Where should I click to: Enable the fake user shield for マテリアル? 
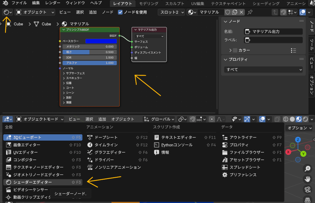[228, 12]
